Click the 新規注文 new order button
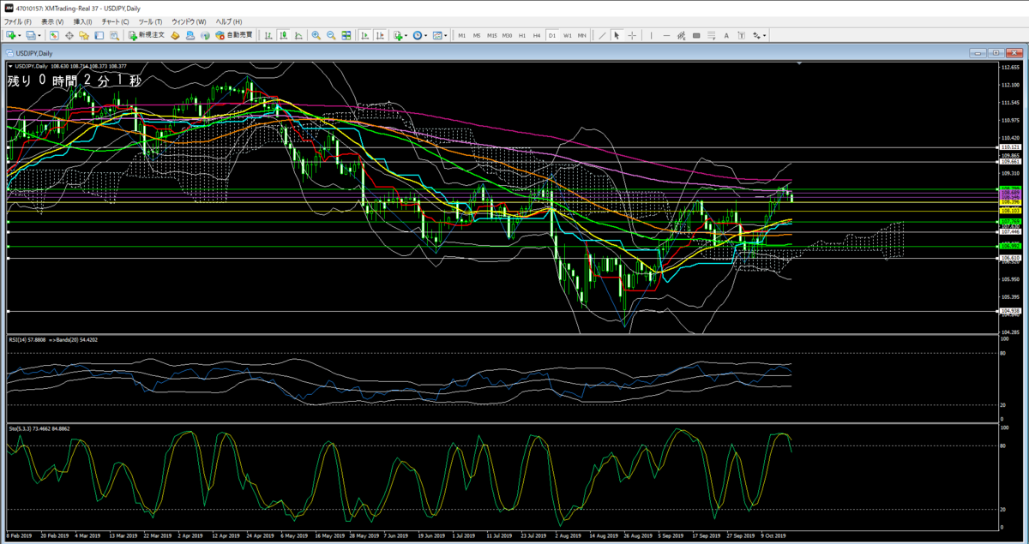Viewport: 1029px width, 544px height. tap(146, 35)
